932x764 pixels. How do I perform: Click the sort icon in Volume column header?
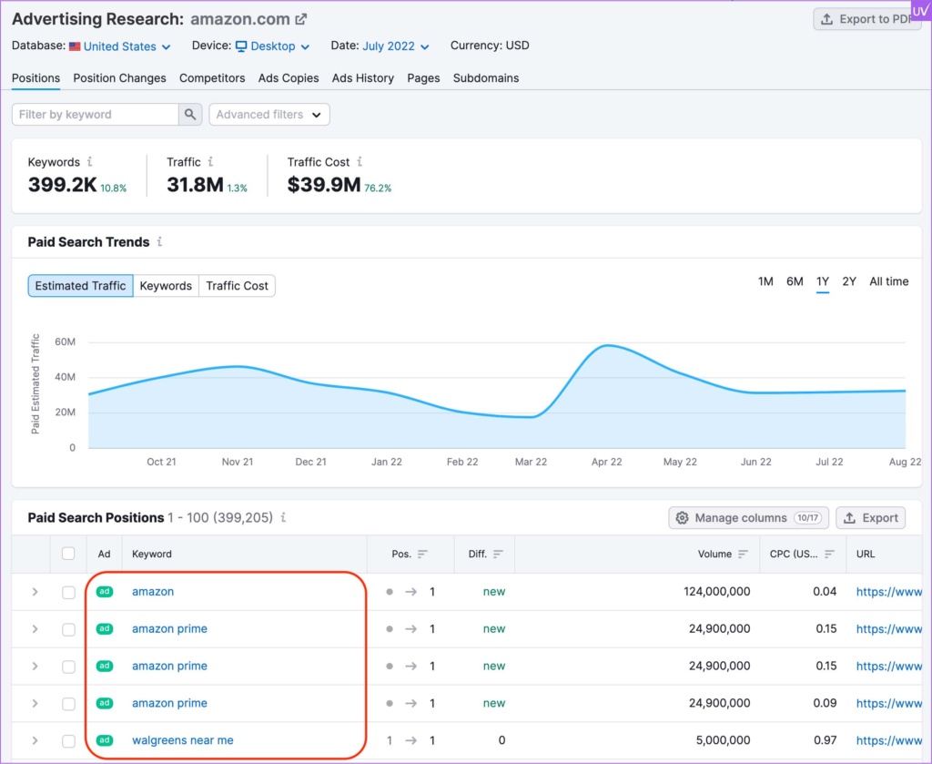click(744, 554)
